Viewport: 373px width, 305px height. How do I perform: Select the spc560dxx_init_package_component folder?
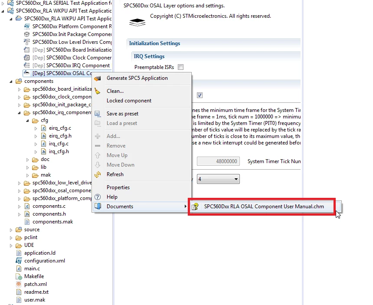pyautogui.click(x=62, y=105)
